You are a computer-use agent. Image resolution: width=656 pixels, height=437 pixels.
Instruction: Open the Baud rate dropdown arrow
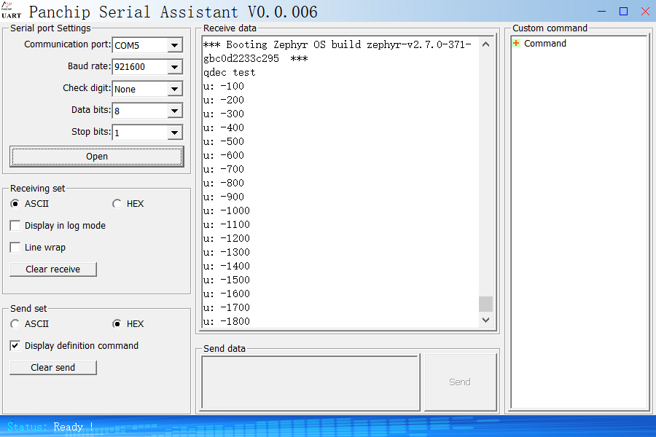point(175,67)
